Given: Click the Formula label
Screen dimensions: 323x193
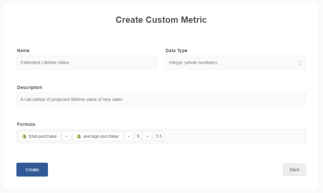Looking at the screenshot, I should [x=26, y=124].
